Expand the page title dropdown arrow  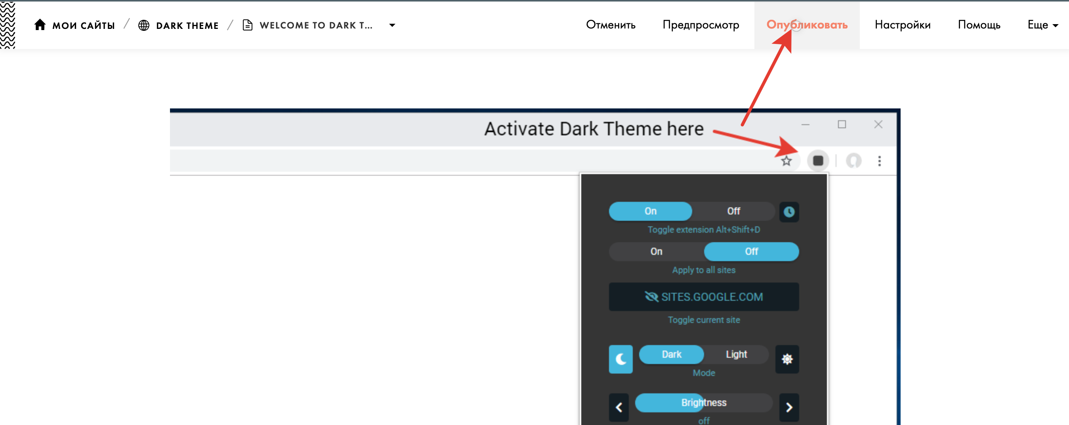point(392,25)
